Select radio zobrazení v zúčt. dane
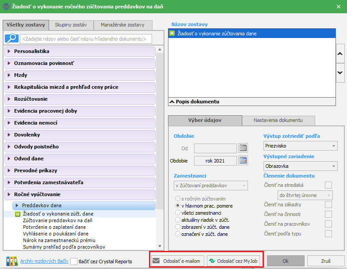 tap(178, 227)
